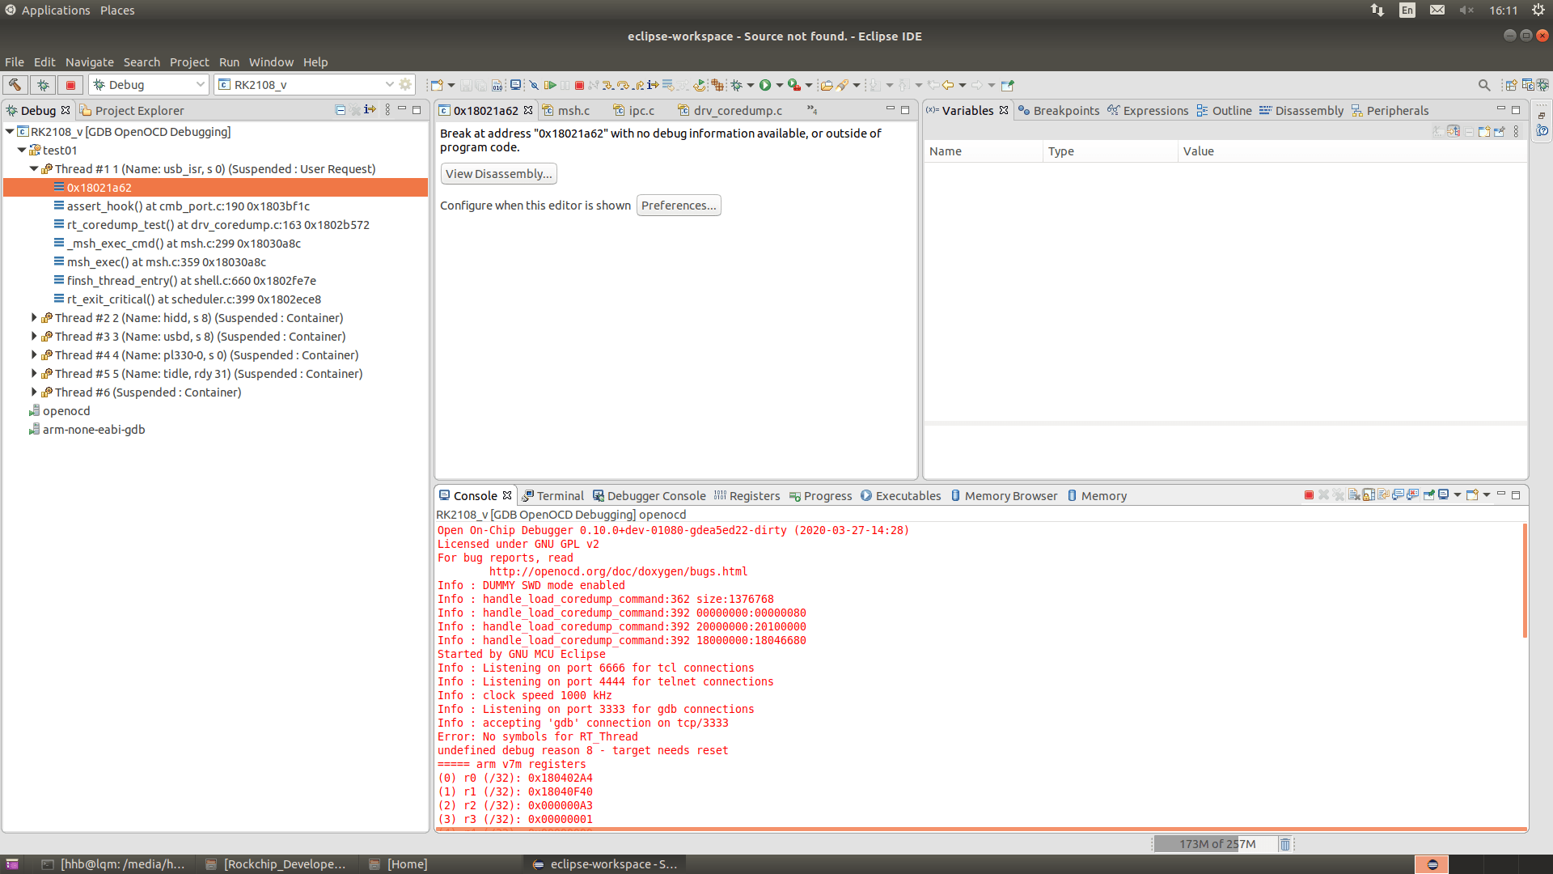
Task: Click Open Perspective icon
Action: point(1510,85)
